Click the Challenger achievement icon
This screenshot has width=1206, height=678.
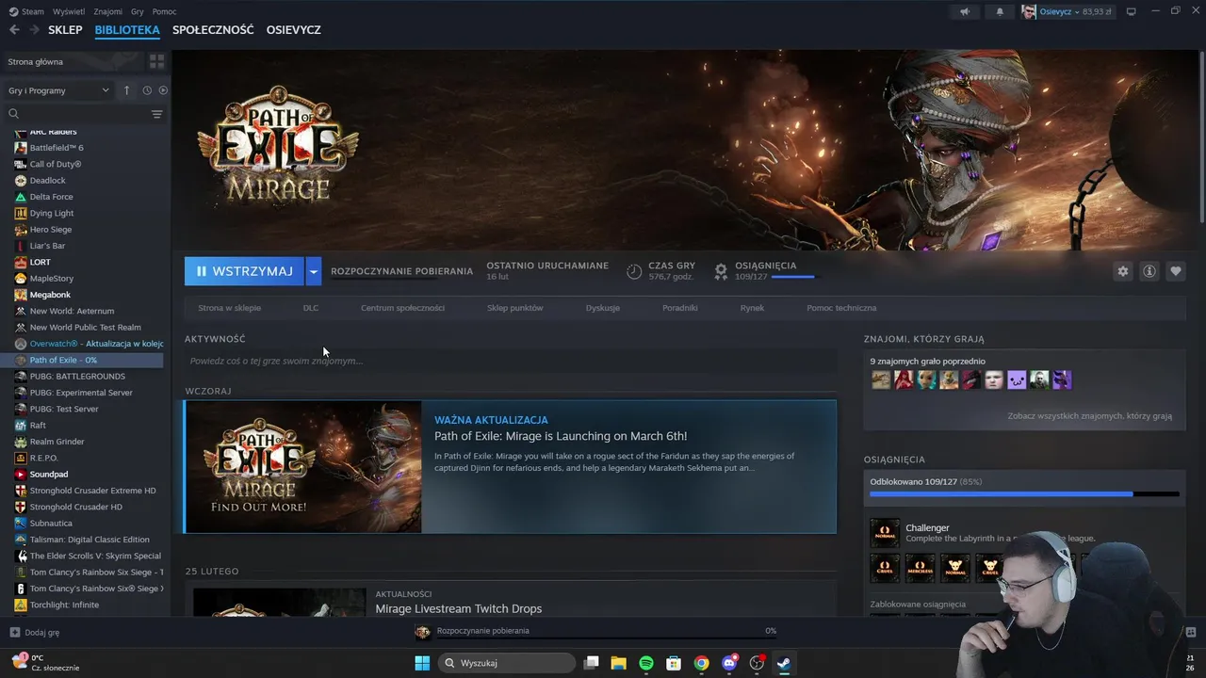pos(885,533)
